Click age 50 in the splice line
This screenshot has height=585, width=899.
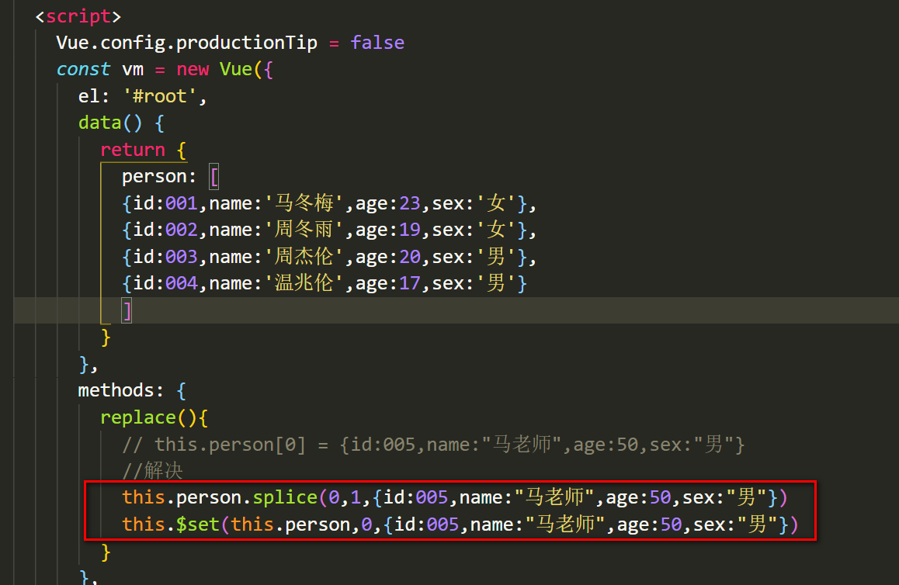tap(661, 497)
